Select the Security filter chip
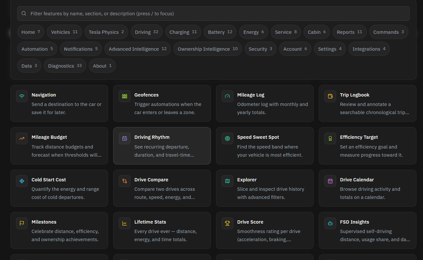The image size is (423, 260). click(x=261, y=49)
